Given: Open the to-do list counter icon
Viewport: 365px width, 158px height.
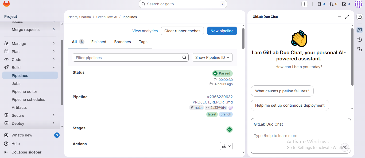Looking at the screenshot, I should tap(346, 4).
